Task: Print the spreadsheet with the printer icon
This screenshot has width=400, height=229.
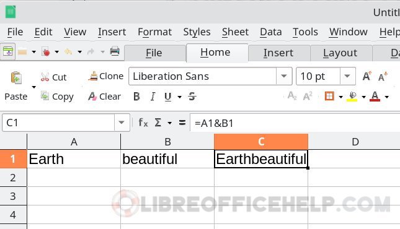Action: click(115, 51)
